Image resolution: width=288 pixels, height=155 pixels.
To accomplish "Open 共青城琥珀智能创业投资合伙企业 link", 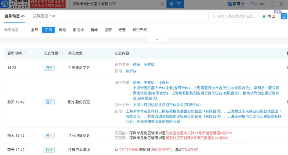I will 184,116.
